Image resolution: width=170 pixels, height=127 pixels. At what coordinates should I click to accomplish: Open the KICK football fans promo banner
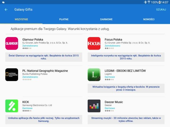point(44,119)
